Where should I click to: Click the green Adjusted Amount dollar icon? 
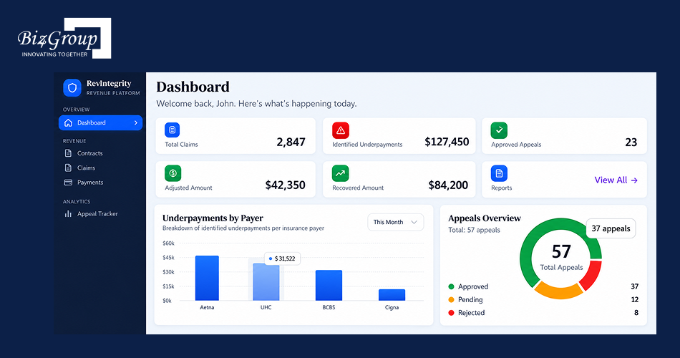point(173,173)
